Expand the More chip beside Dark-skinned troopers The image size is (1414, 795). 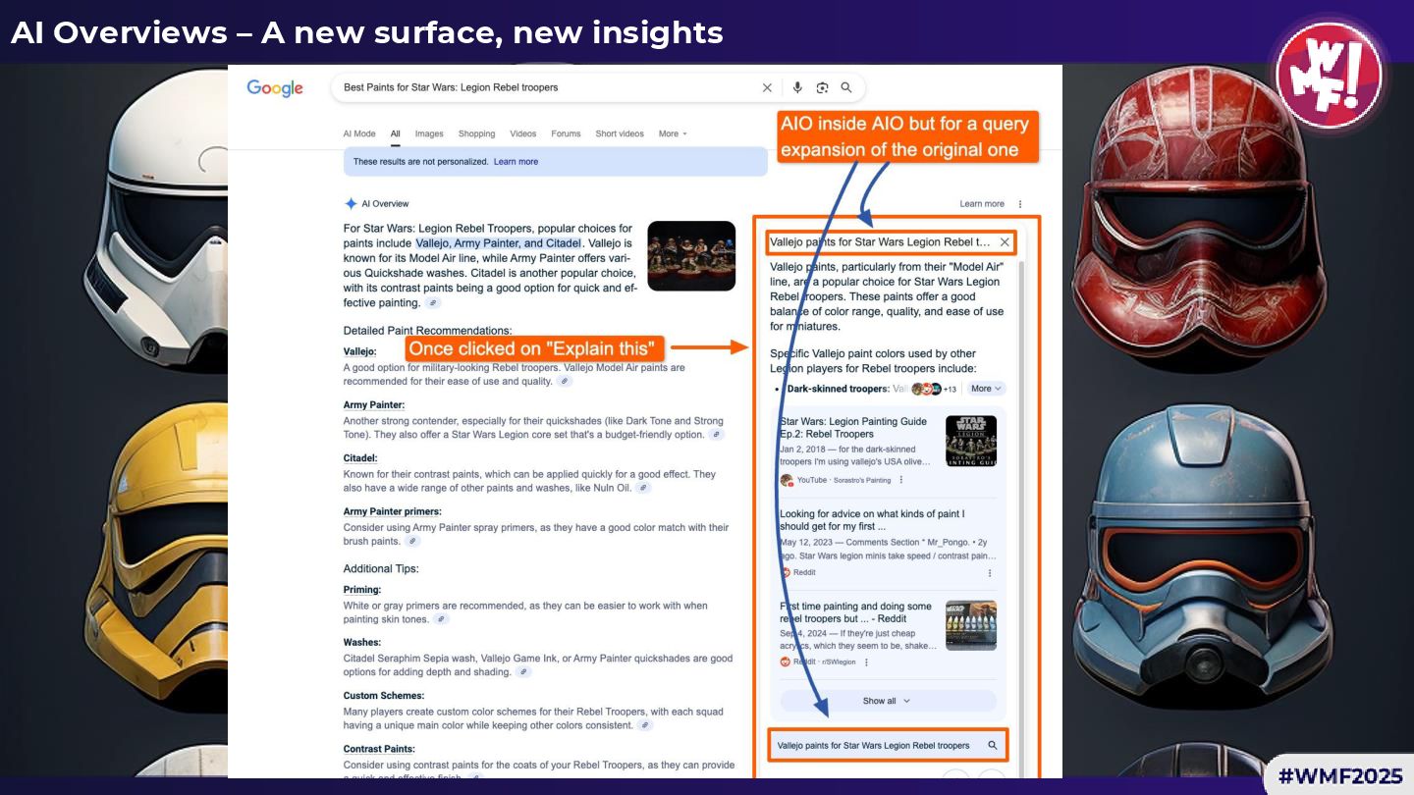point(986,389)
